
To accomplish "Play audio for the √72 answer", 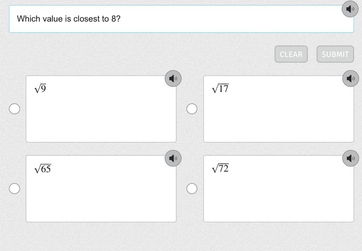I will click(351, 158).
